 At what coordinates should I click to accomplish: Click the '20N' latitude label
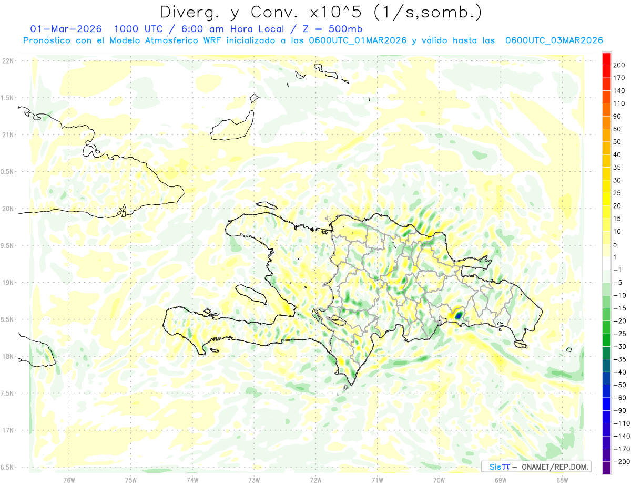[x=7, y=209]
